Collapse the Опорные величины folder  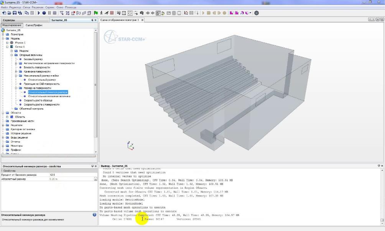[12, 55]
